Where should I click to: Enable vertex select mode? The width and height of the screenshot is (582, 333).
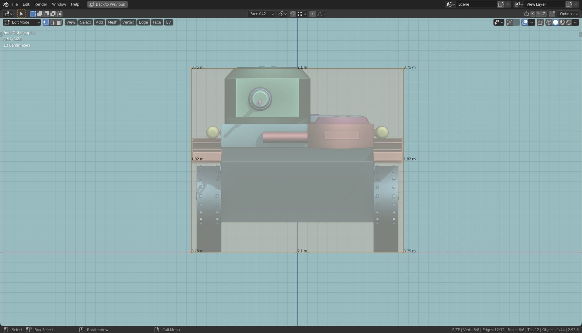pos(46,22)
